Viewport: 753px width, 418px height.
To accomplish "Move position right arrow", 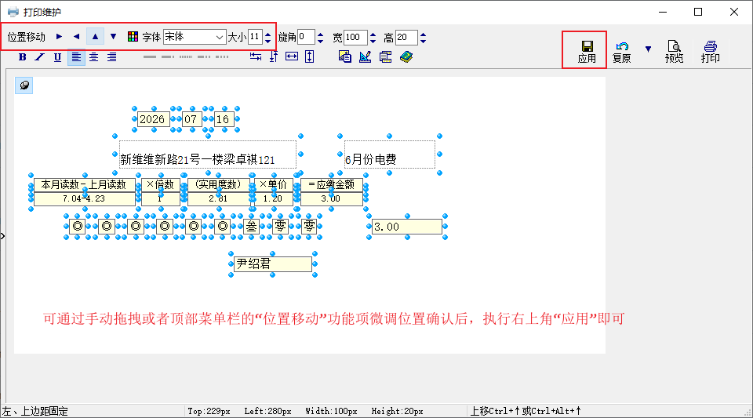I will tap(59, 37).
